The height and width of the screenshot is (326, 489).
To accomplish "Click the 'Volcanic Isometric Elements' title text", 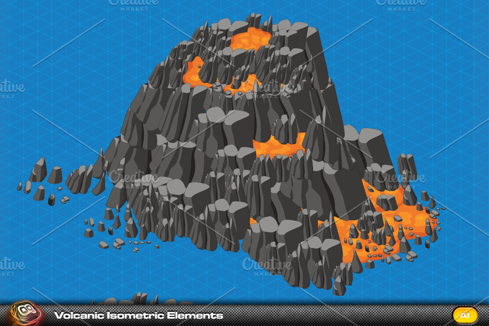I will coord(139,315).
